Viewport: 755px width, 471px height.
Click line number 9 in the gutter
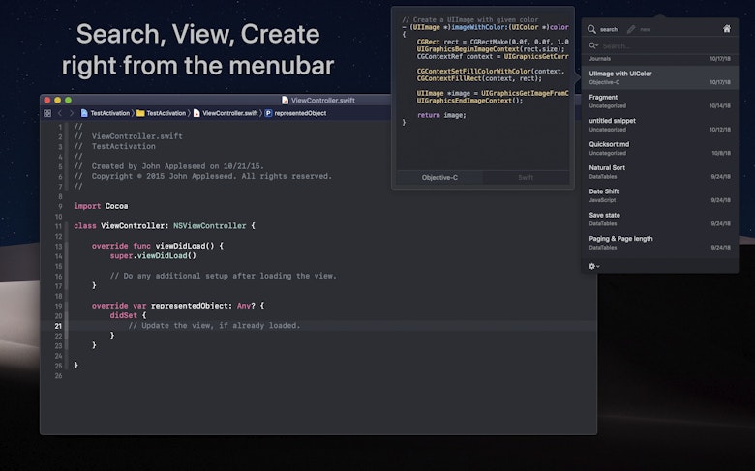tap(60, 206)
